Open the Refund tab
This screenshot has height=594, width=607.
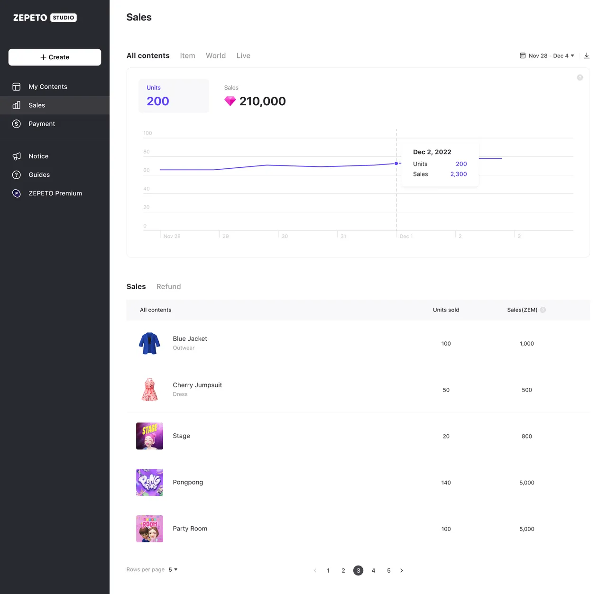(x=168, y=286)
